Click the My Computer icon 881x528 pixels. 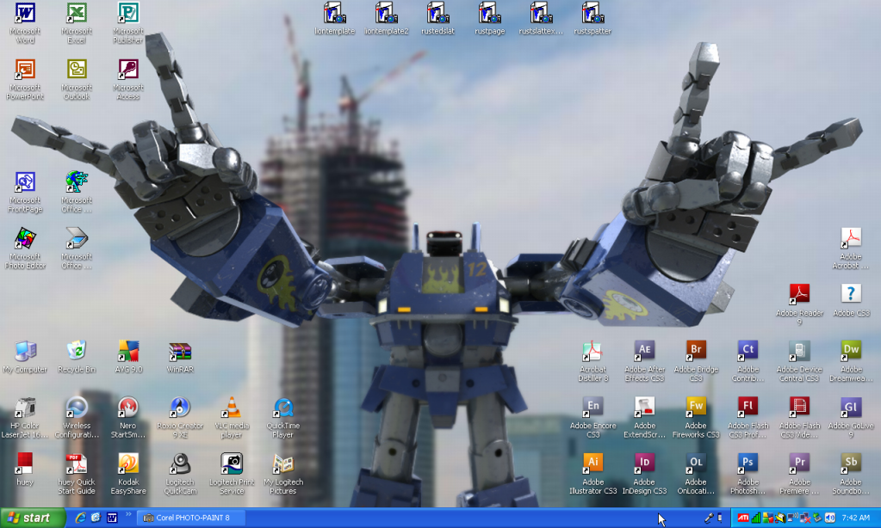click(25, 351)
